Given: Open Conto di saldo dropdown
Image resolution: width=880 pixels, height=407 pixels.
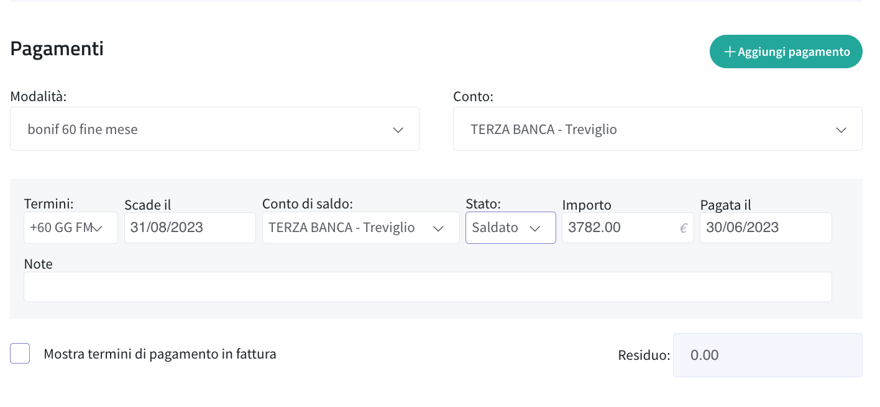Looking at the screenshot, I should click(361, 228).
